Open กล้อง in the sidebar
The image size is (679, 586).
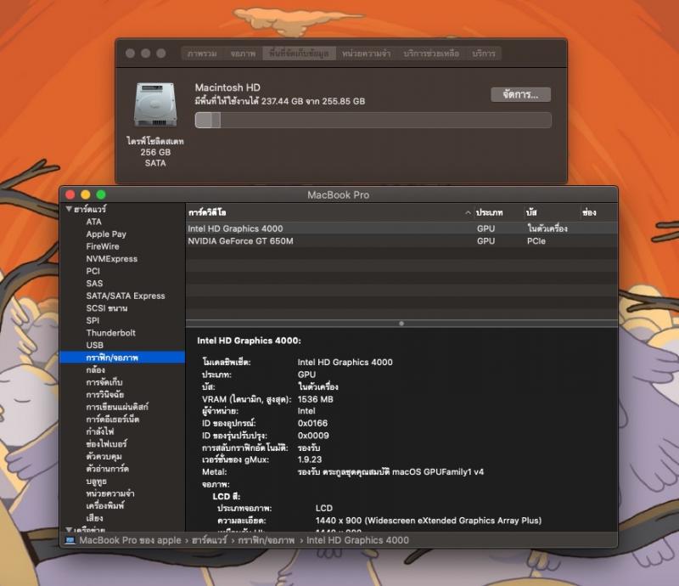coord(96,370)
